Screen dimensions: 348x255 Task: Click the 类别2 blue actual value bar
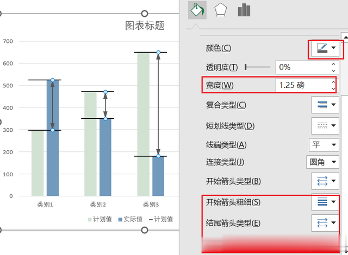tap(105, 157)
